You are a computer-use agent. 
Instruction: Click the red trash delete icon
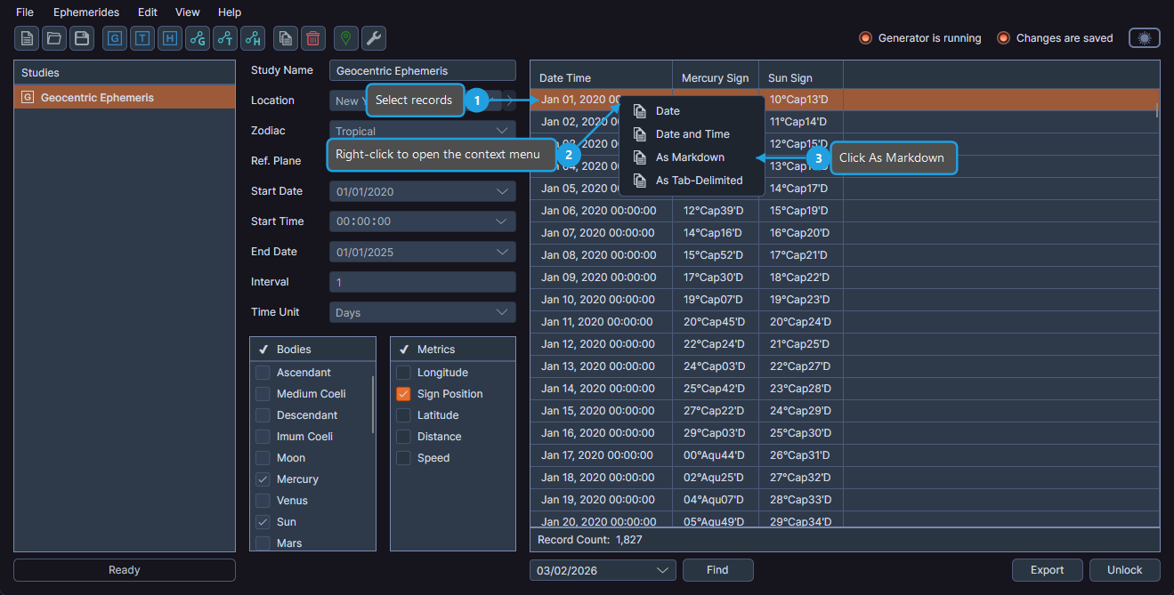click(313, 38)
